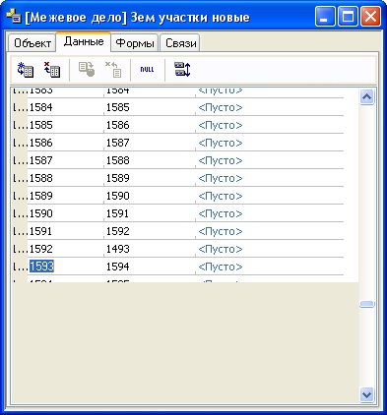Click the greyed save changes toolbar icon

coord(87,70)
